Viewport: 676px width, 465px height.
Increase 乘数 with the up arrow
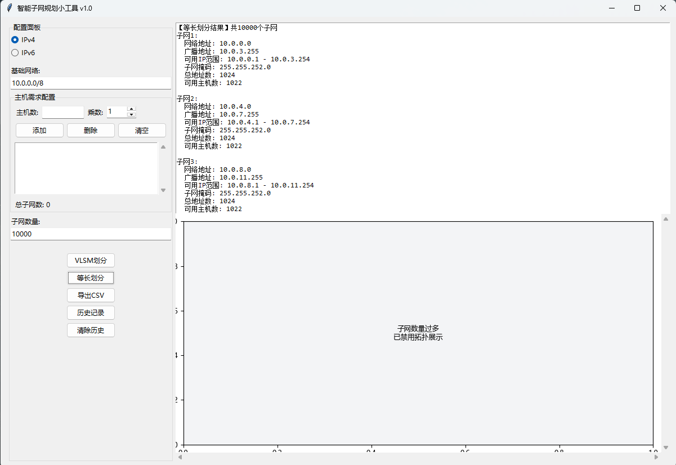132,109
